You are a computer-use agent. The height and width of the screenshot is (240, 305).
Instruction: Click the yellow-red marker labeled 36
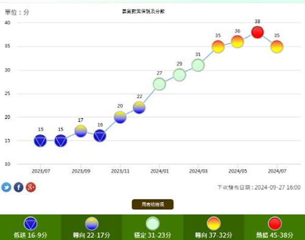237,42
